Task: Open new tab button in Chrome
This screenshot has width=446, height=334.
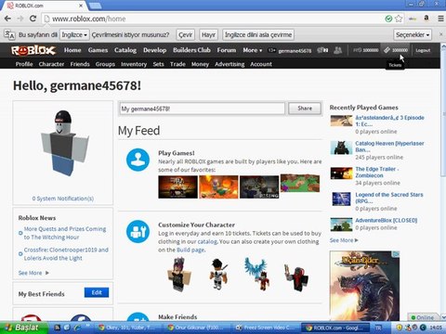Action: click(x=95, y=6)
